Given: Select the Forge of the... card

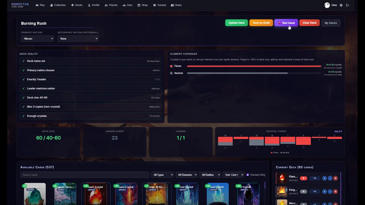Looking at the screenshot, I should (x=157, y=194).
